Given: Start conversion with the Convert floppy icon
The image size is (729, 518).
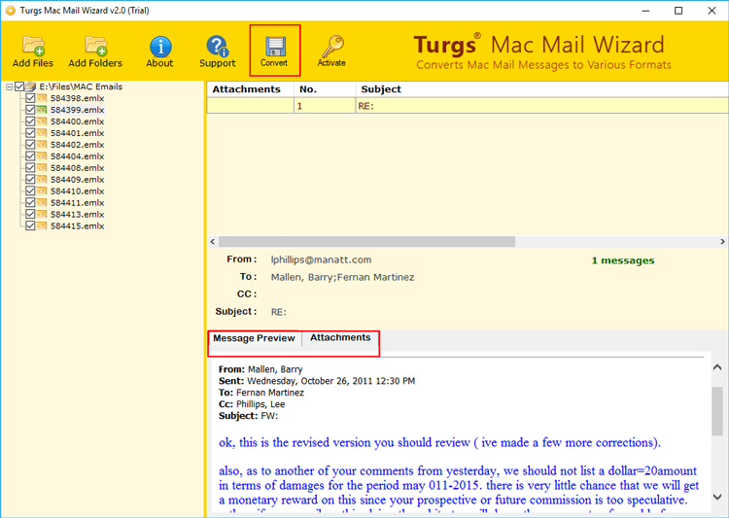Looking at the screenshot, I should 275,47.
